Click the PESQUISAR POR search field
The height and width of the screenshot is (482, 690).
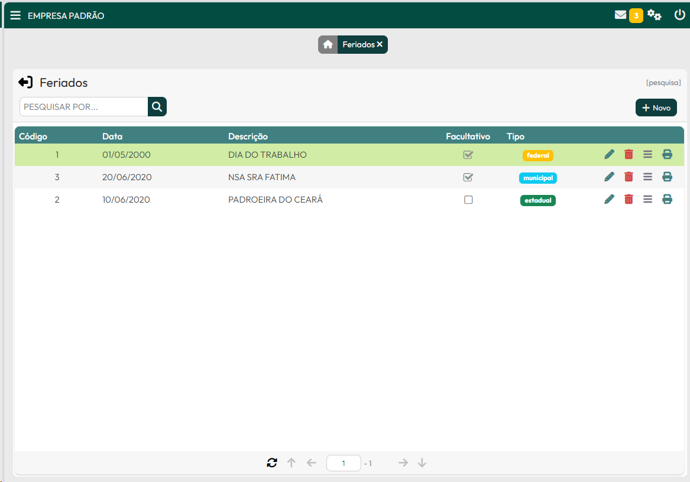(83, 107)
